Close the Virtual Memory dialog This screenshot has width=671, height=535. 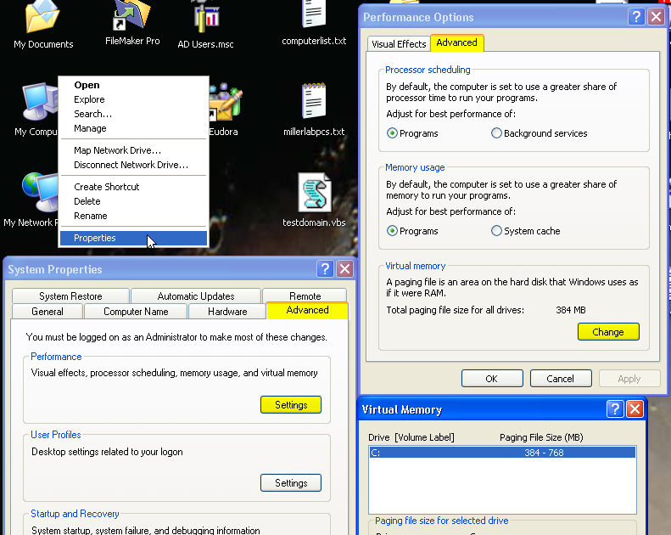(635, 409)
